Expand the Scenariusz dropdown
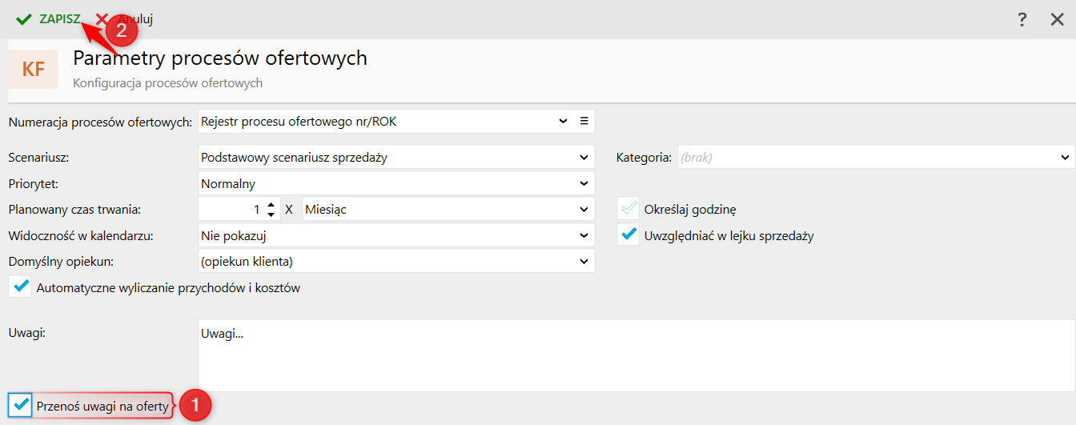The image size is (1076, 425). coord(584,158)
